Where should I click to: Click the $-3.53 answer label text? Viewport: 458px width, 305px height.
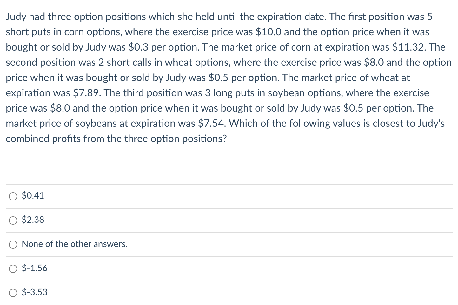35,292
